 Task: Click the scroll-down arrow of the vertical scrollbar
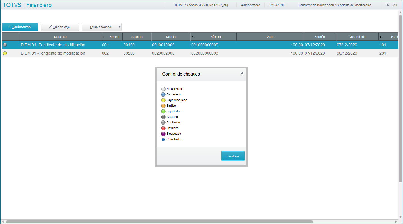coord(400,217)
